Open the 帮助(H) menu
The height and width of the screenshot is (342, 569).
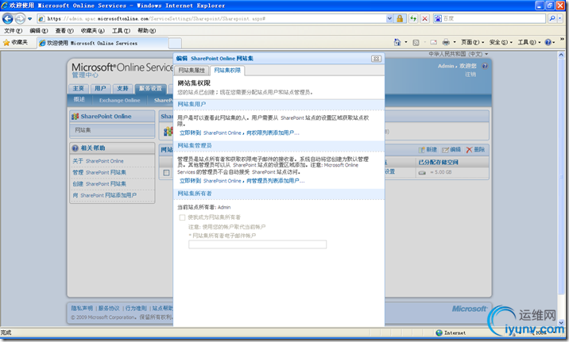click(x=146, y=31)
